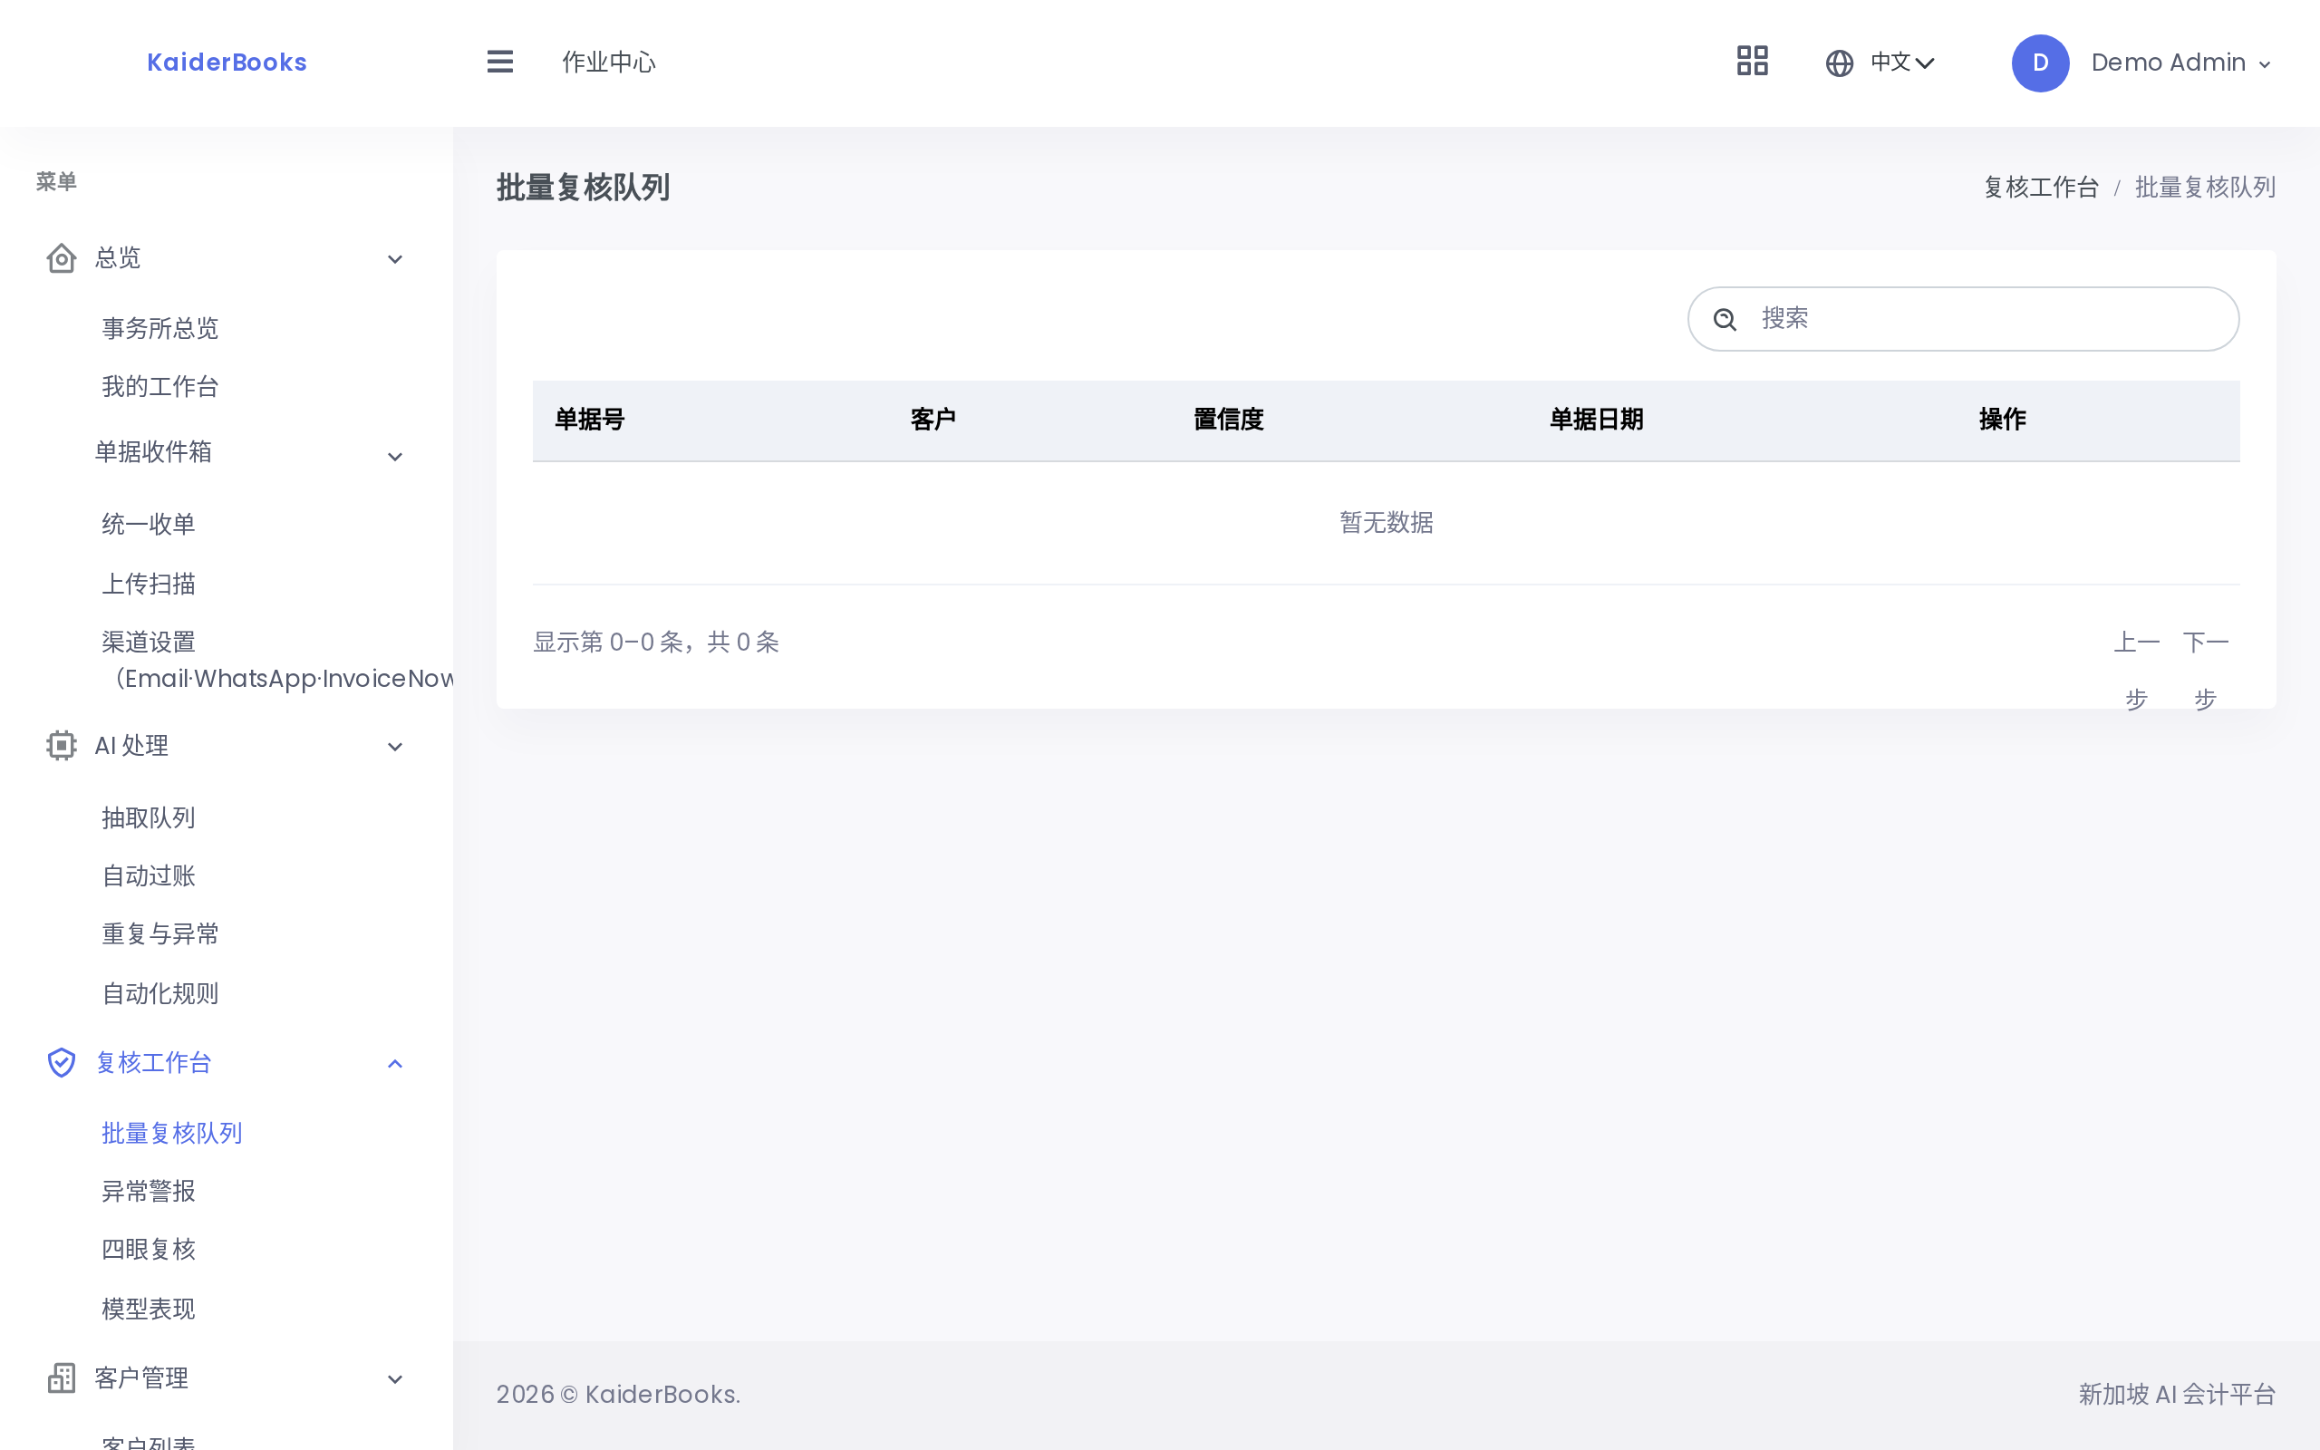Click the 2026 © KaiderBooks footer text
This screenshot has width=2320, height=1450.
pyautogui.click(x=618, y=1395)
